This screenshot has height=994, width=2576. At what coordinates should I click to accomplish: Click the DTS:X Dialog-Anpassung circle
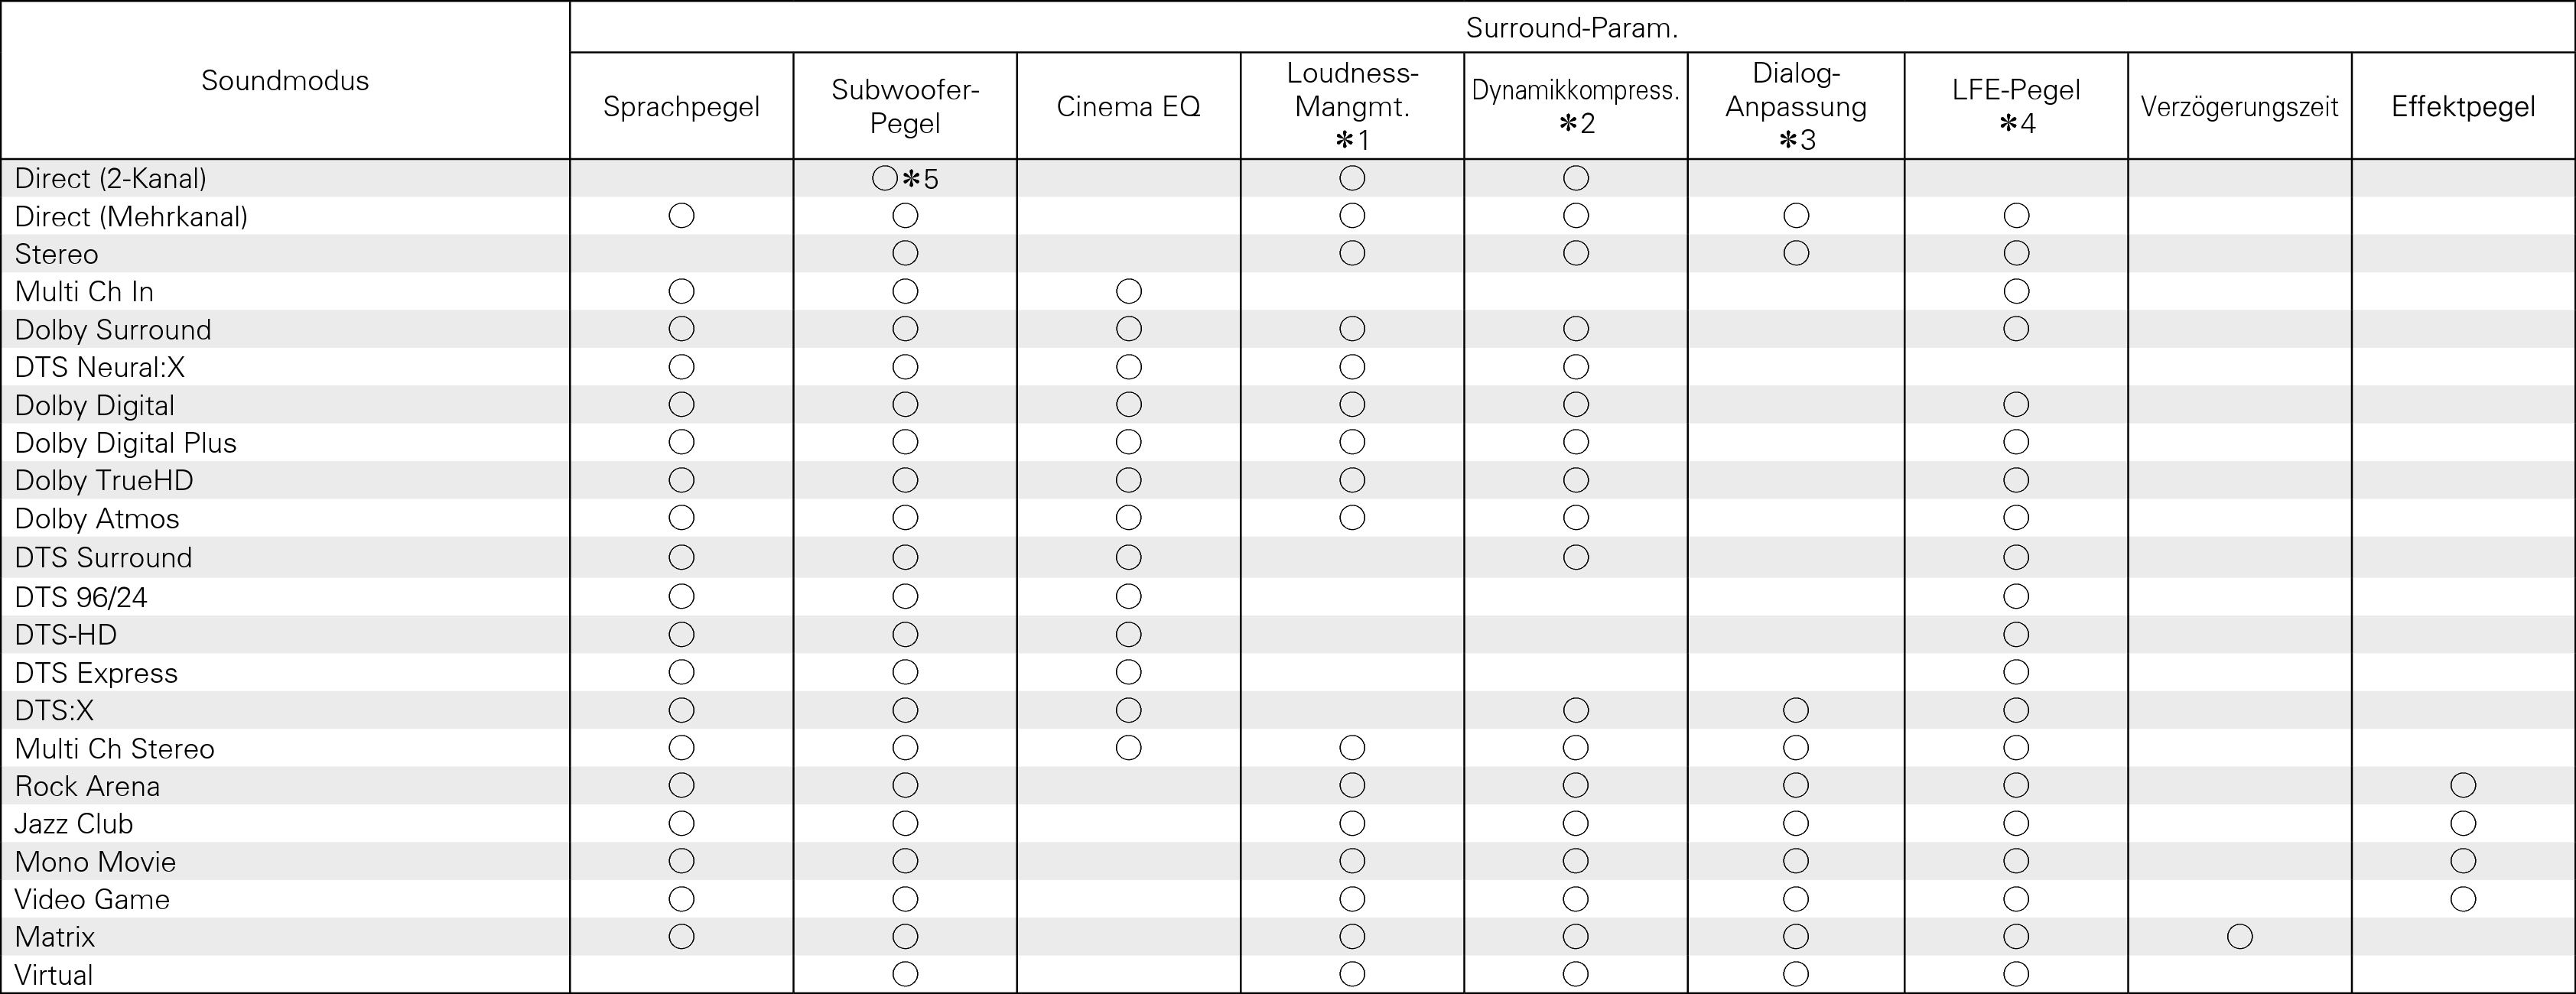[1796, 711]
